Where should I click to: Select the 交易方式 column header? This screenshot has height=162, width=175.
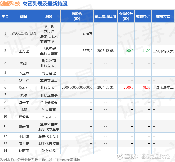click(163, 16)
